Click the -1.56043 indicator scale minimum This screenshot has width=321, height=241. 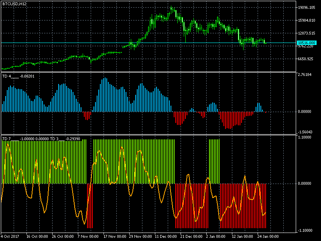pos(306,132)
